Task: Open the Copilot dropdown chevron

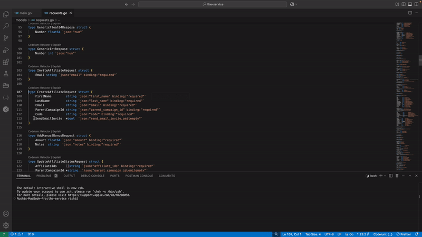Action: pyautogui.click(x=296, y=4)
